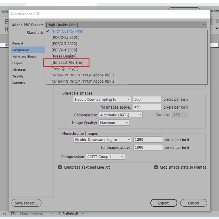
Task: Edit Monochrome images above 1800 field
Action: tap(148, 147)
